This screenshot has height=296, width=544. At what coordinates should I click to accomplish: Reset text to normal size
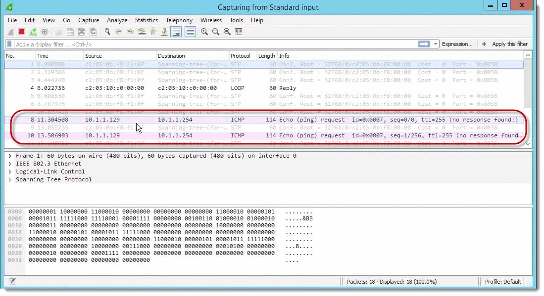pos(227,32)
